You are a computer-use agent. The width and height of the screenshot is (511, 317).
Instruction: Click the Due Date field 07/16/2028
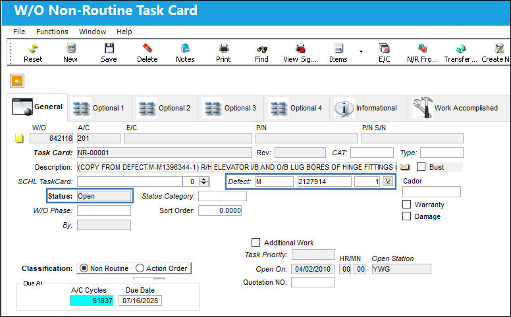[x=140, y=301]
